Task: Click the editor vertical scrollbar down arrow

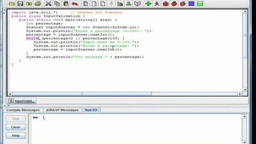Action: coord(245,90)
